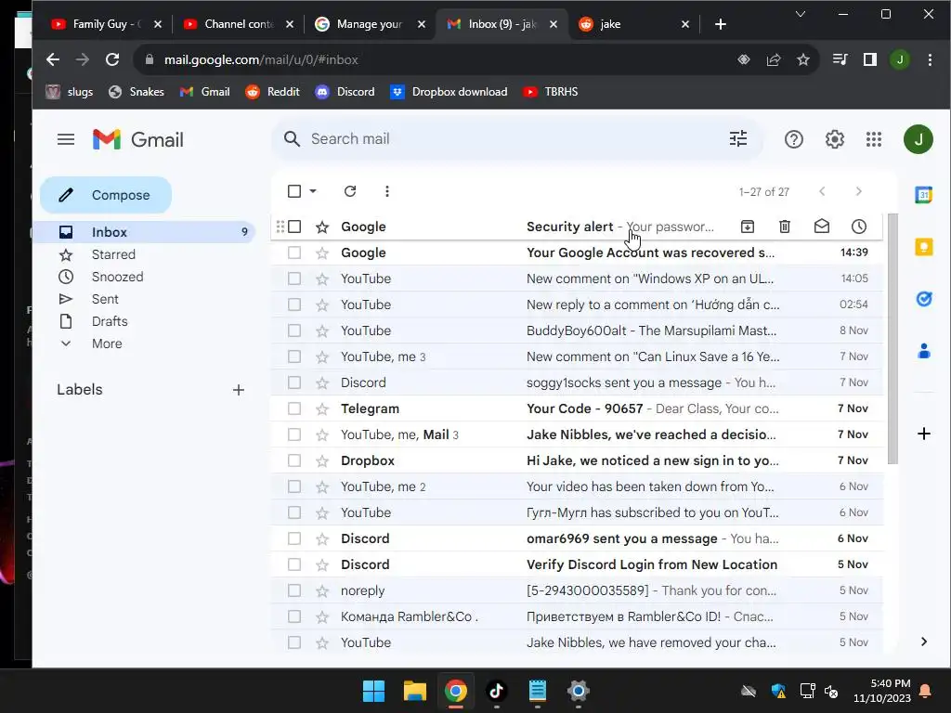
Task: Open Gmail settings gear icon
Action: [835, 139]
